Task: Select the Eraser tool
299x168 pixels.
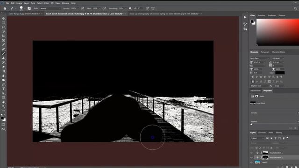Action: pos(3,67)
